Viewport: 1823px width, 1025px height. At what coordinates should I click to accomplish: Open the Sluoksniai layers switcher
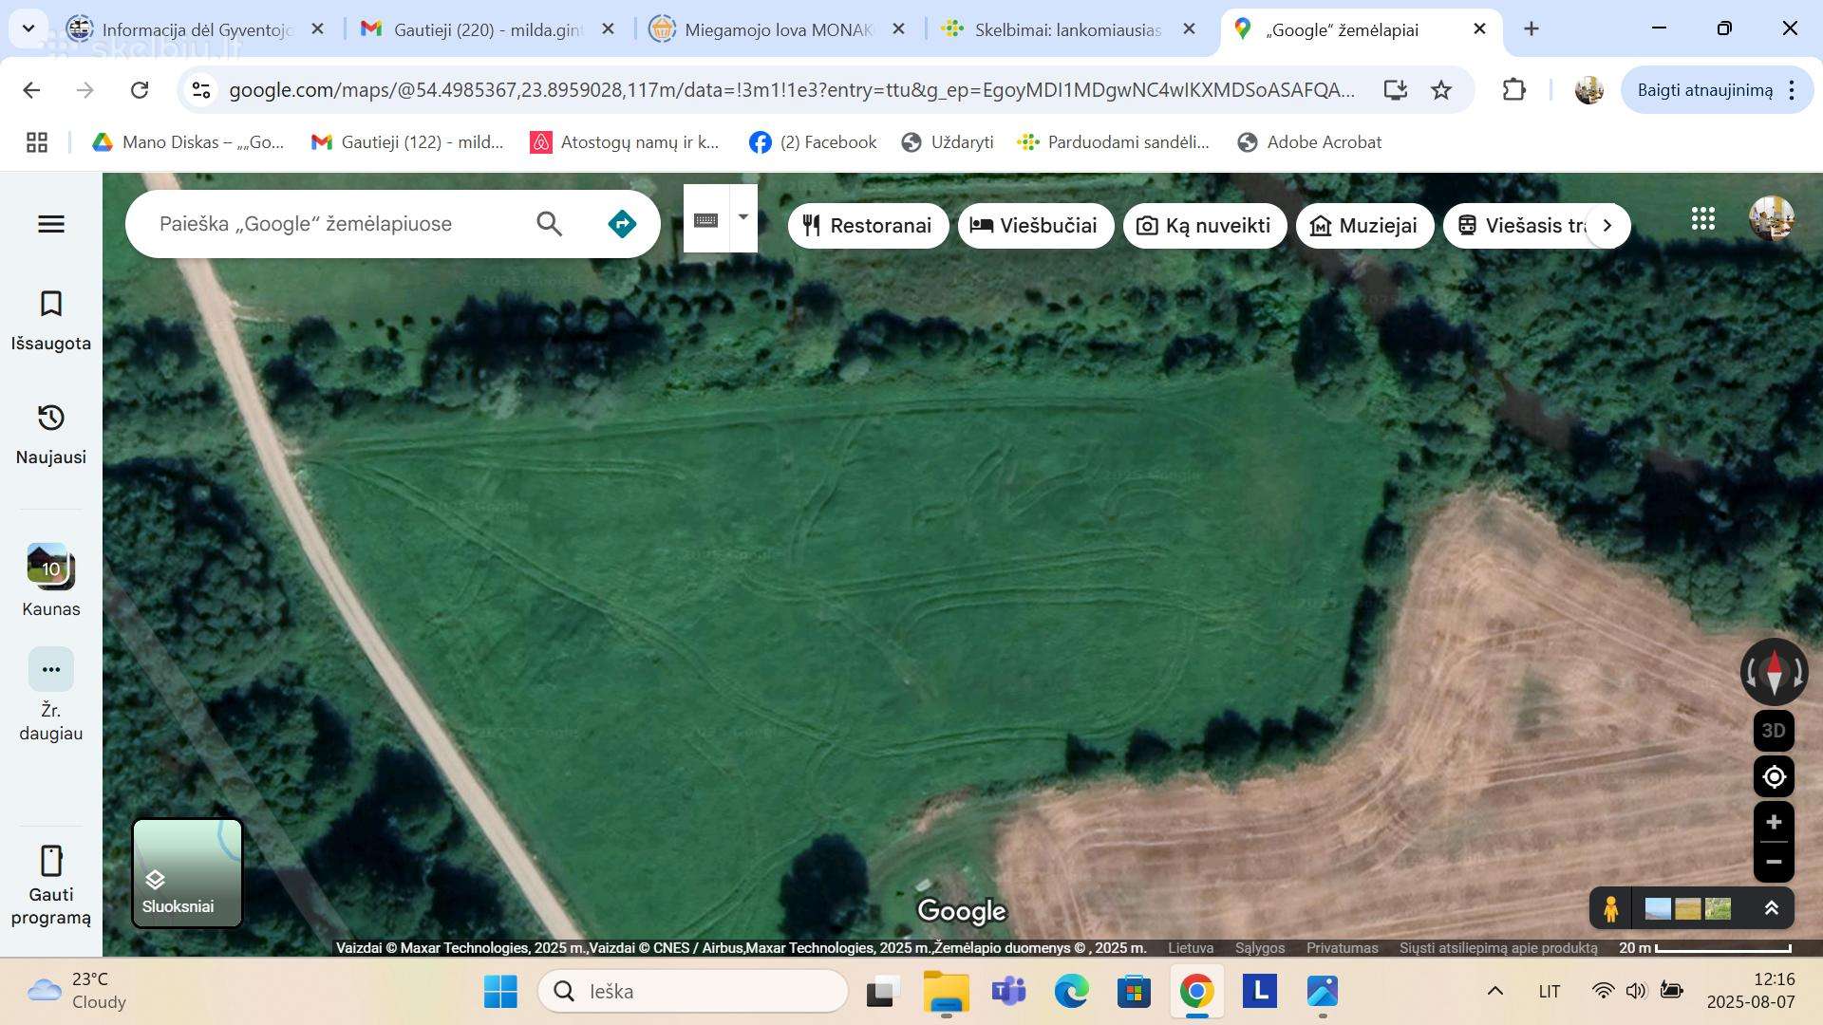187,873
